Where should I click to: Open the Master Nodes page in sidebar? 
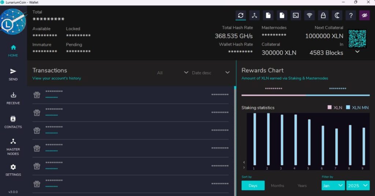[13, 147]
